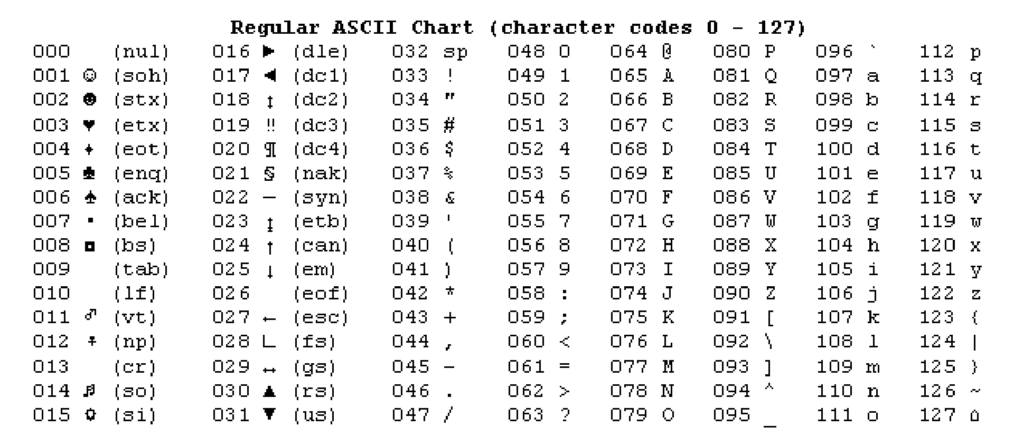Click the house symbol at code 127
The image size is (1014, 437).
975,416
